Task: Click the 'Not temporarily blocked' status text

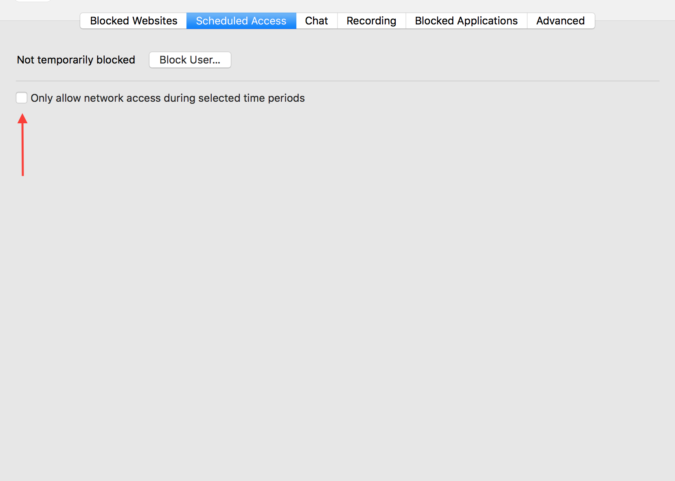Action: [76, 60]
